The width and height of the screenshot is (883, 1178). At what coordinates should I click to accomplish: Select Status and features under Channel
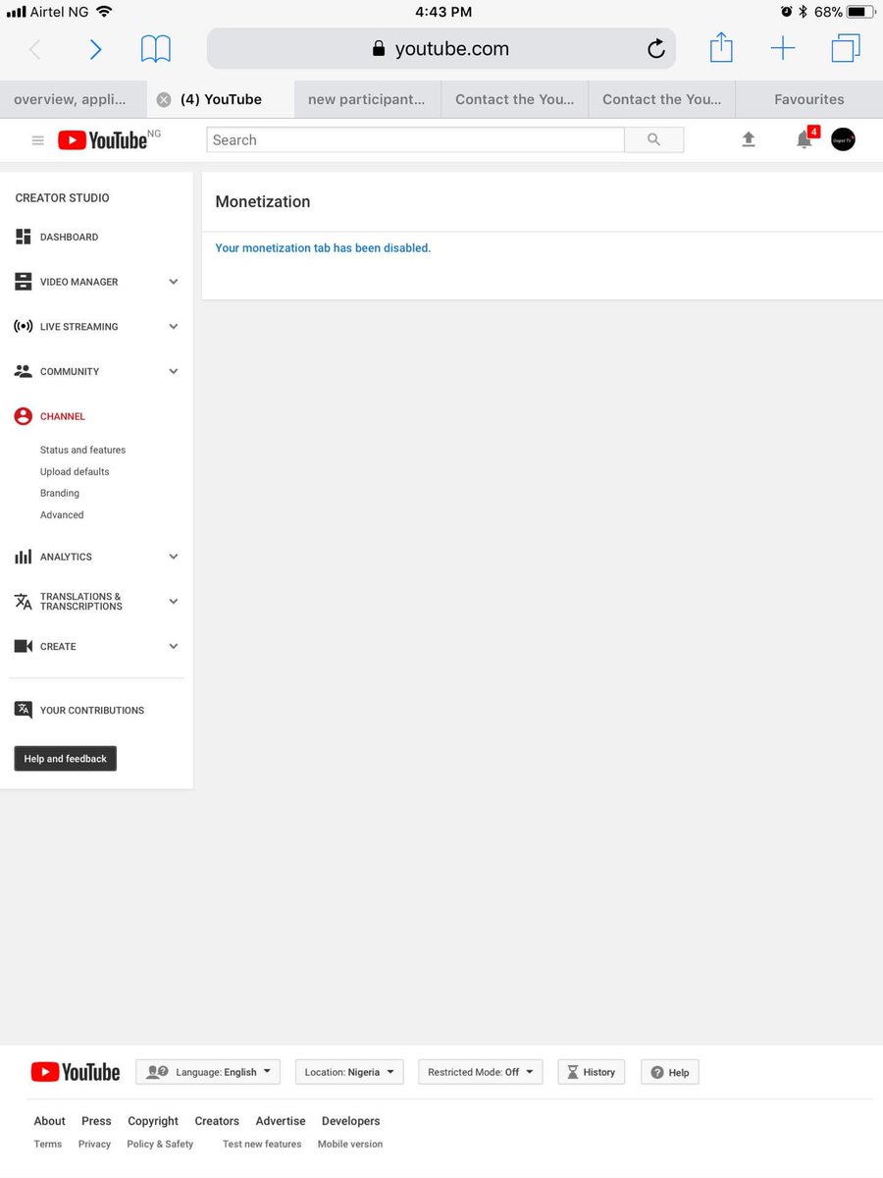pos(82,450)
